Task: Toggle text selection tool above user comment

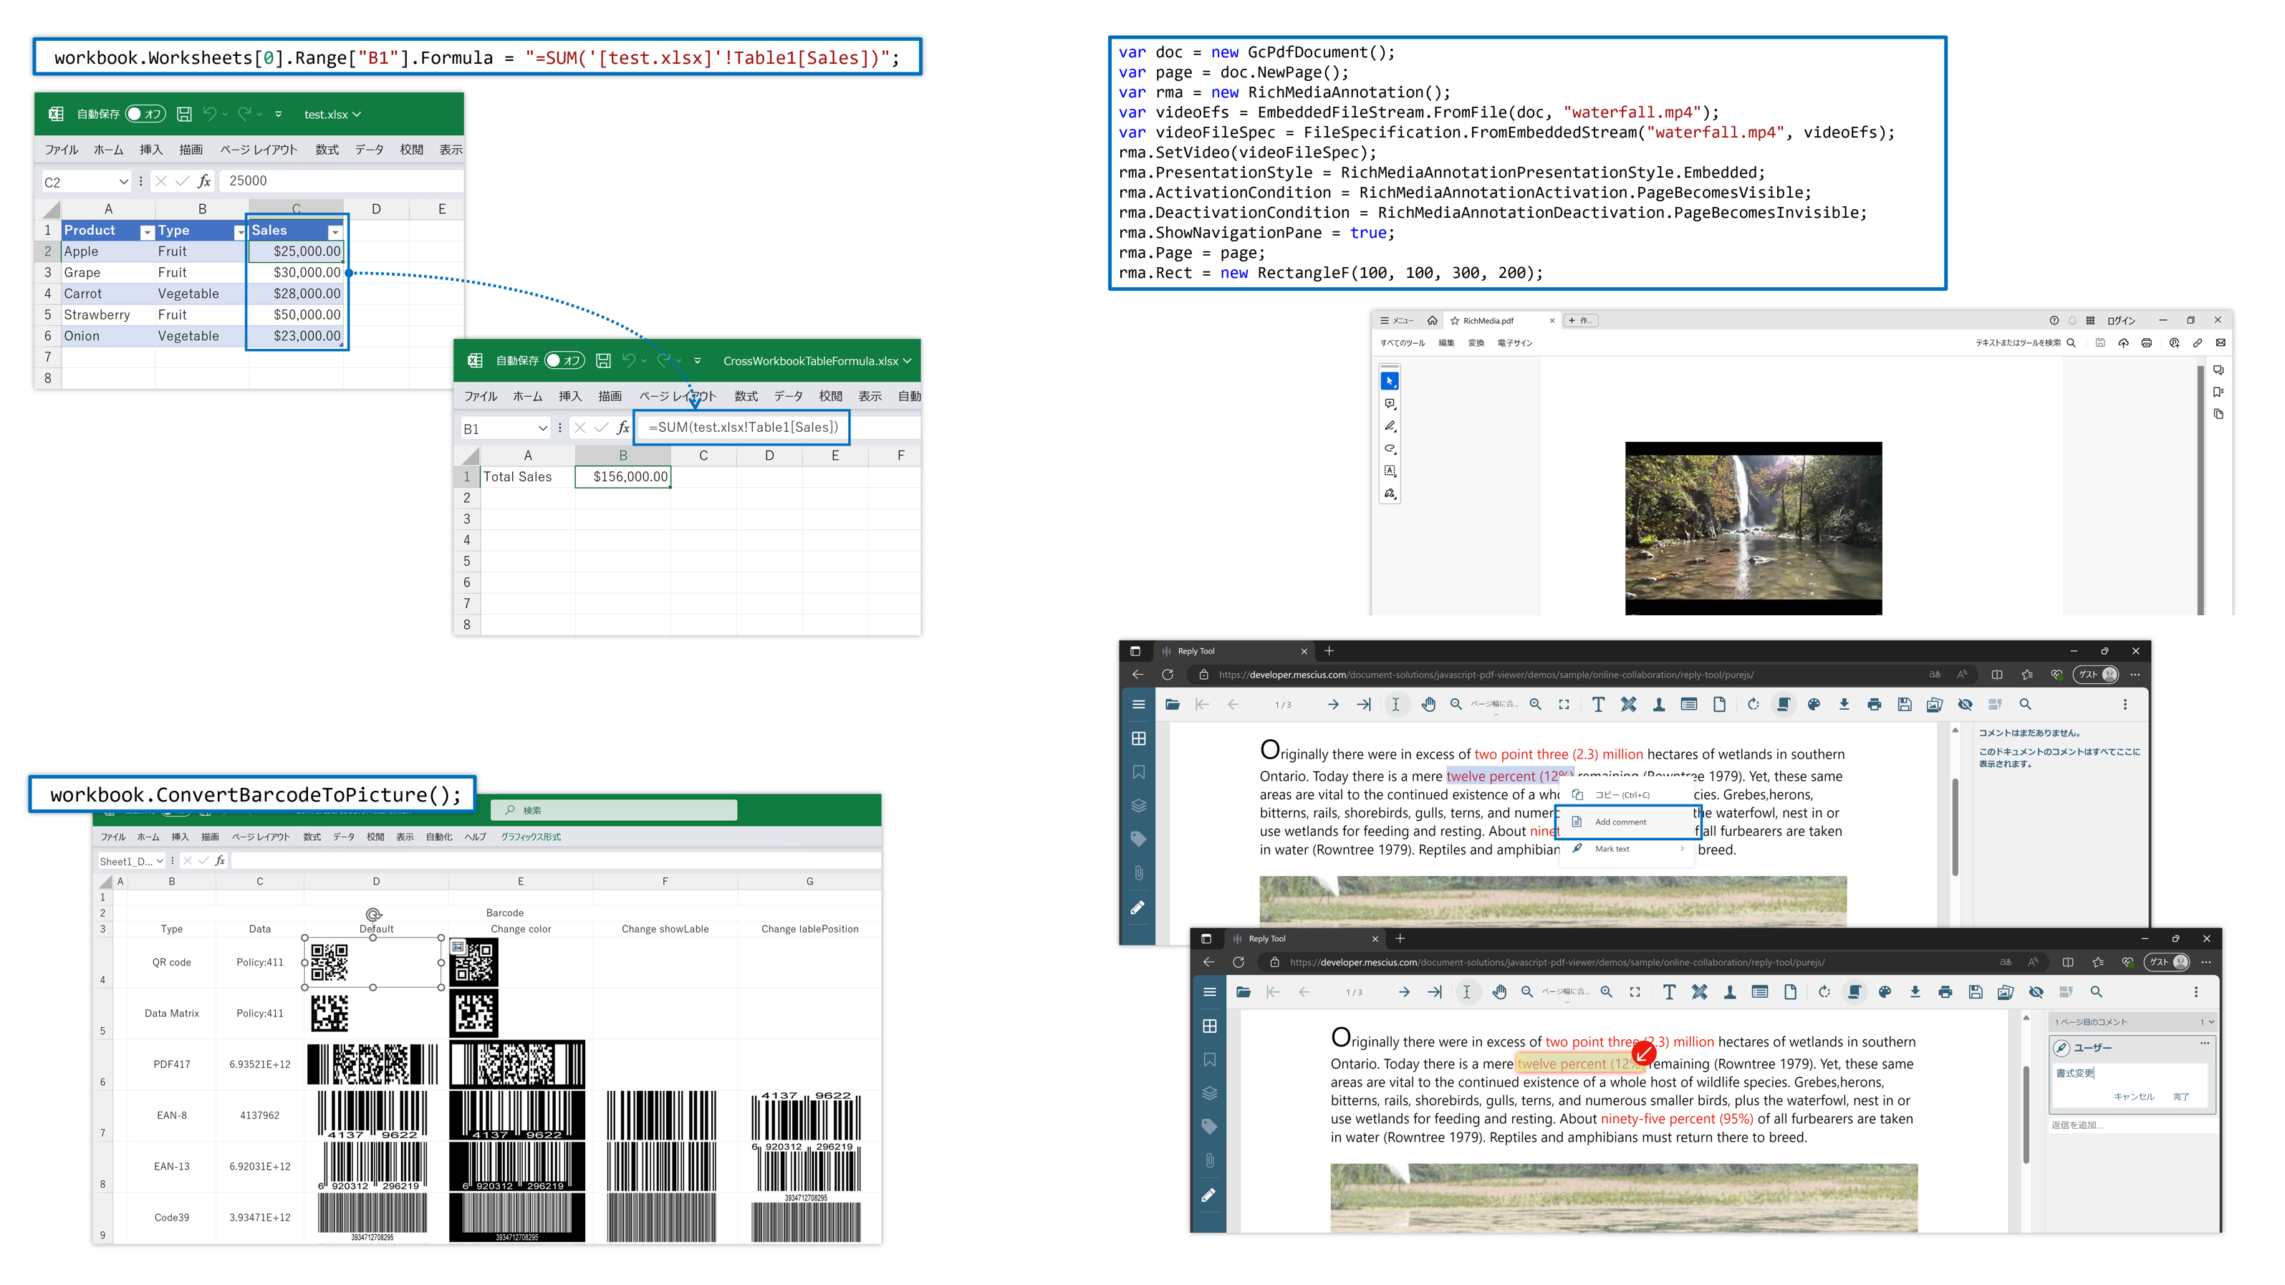Action: pyautogui.click(x=1466, y=991)
